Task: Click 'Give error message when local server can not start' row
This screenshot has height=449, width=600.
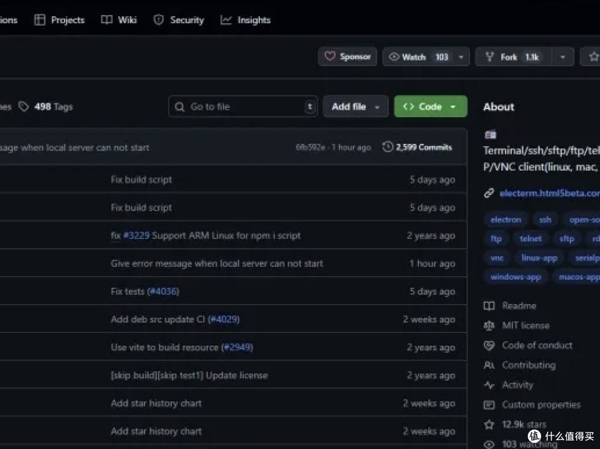Action: pos(217,263)
